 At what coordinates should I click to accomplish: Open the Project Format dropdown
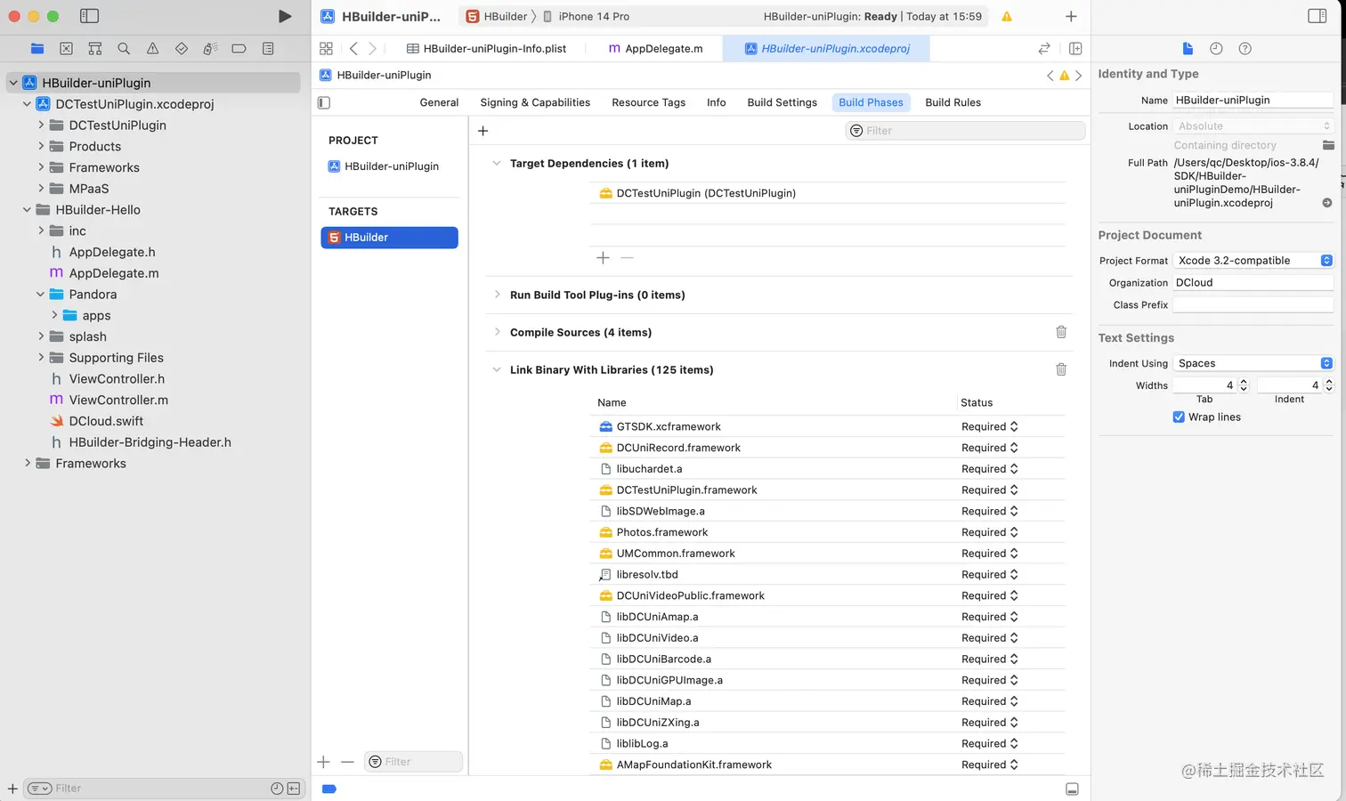pyautogui.click(x=1253, y=261)
